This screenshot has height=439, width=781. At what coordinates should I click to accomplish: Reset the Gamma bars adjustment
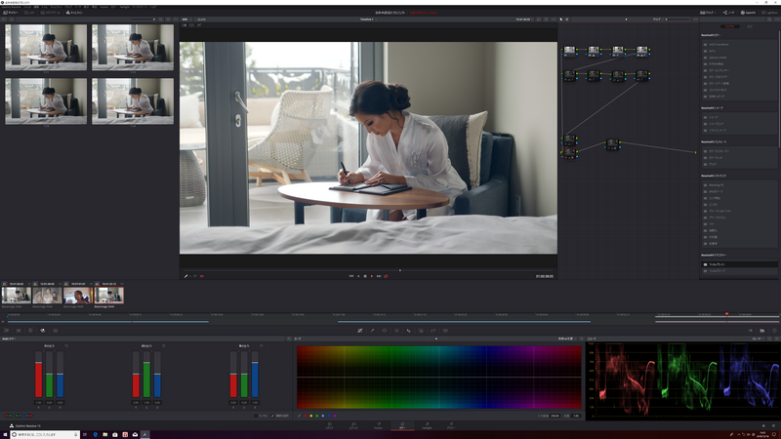click(164, 346)
